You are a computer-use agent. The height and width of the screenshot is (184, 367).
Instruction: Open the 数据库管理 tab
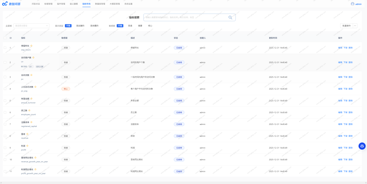tap(100, 4)
